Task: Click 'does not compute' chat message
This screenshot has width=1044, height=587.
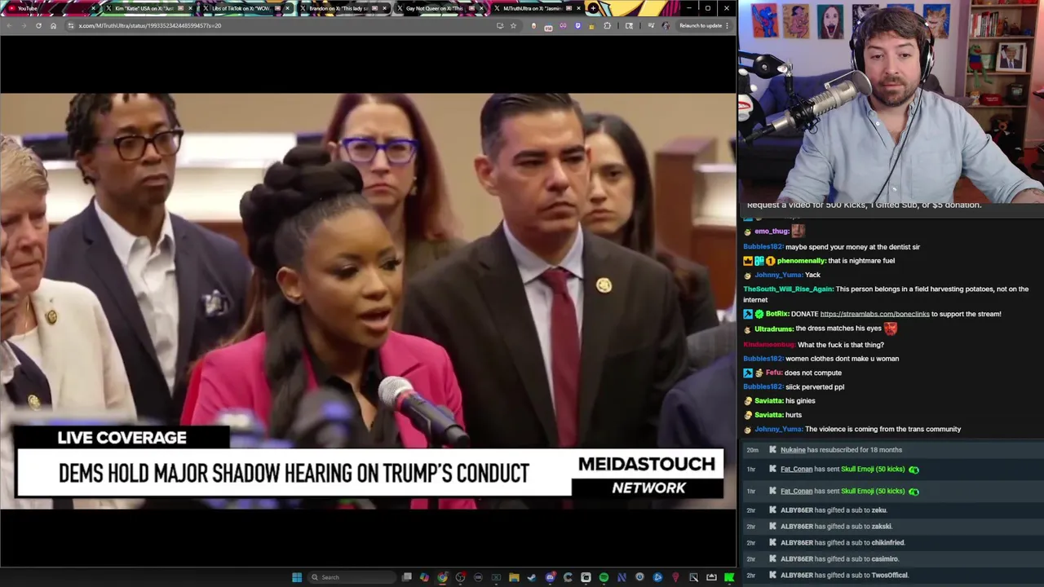Action: tap(813, 373)
